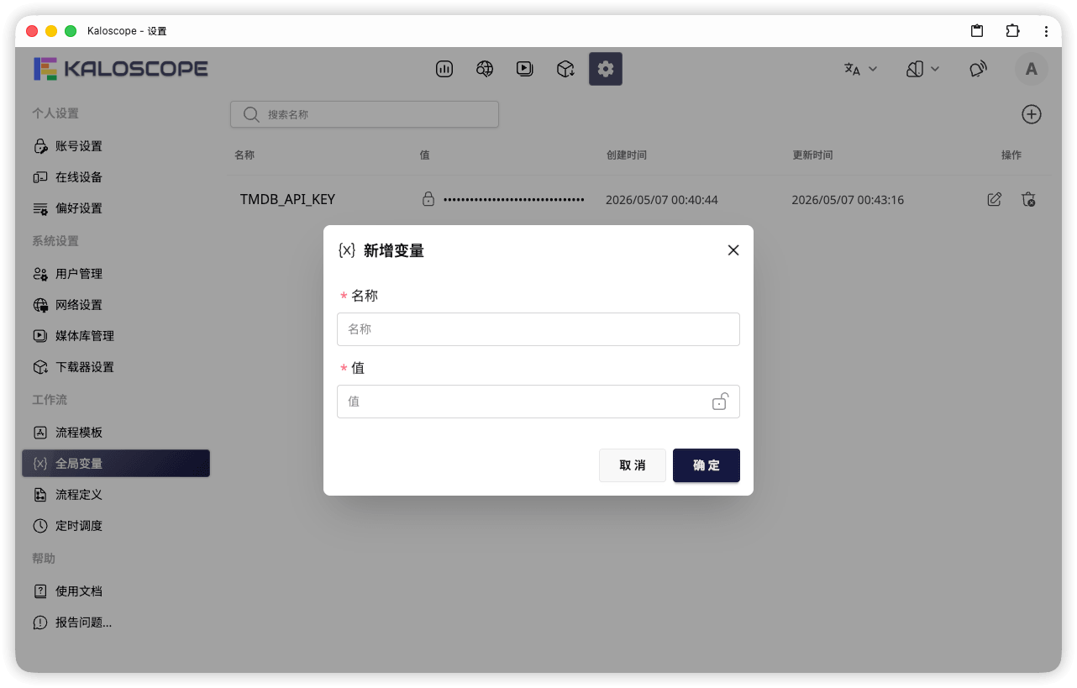Open the dashboard statistics icon
Image resolution: width=1077 pixels, height=688 pixels.
444,69
